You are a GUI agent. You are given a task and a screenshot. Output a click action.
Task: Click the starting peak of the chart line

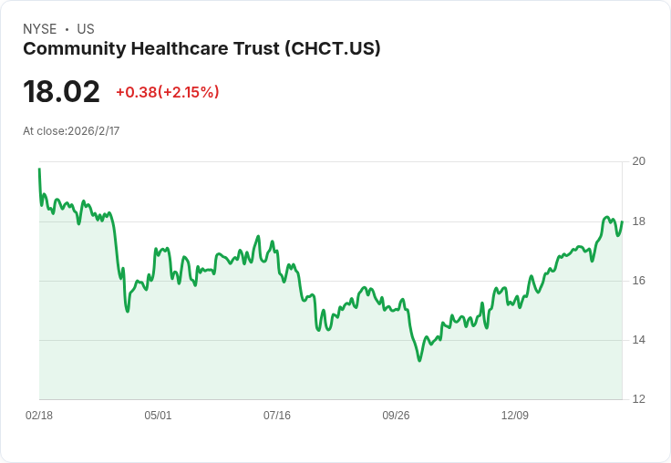[x=39, y=169]
